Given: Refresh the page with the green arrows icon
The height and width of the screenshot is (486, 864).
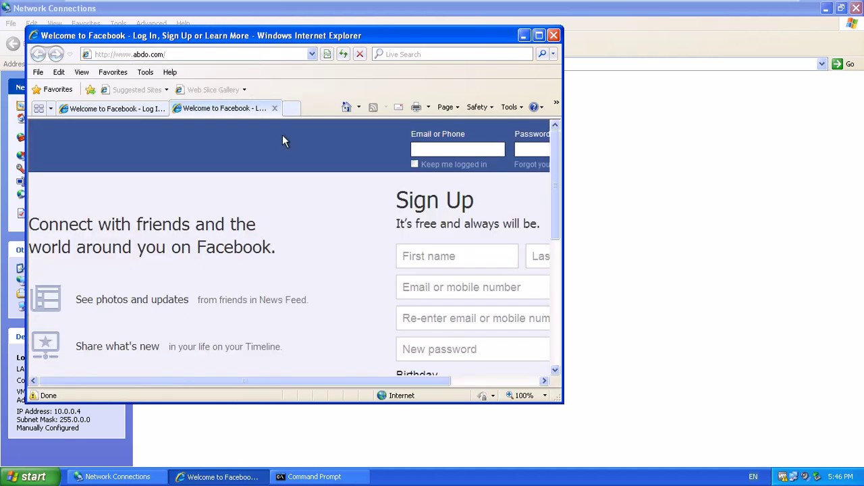Looking at the screenshot, I should (344, 54).
